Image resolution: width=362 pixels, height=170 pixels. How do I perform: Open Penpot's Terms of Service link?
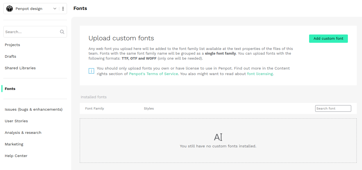(x=153, y=74)
